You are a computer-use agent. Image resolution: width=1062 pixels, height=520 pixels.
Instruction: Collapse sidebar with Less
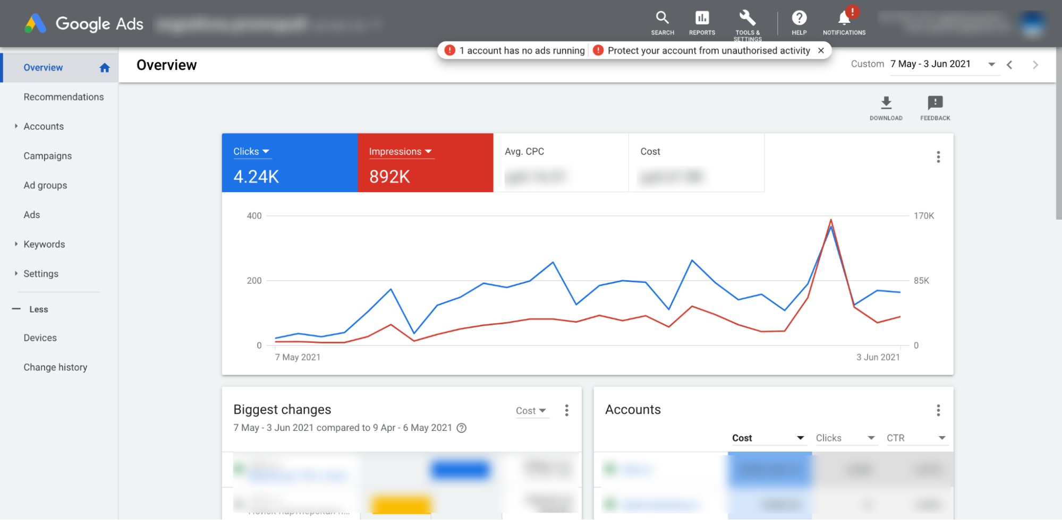tap(31, 309)
